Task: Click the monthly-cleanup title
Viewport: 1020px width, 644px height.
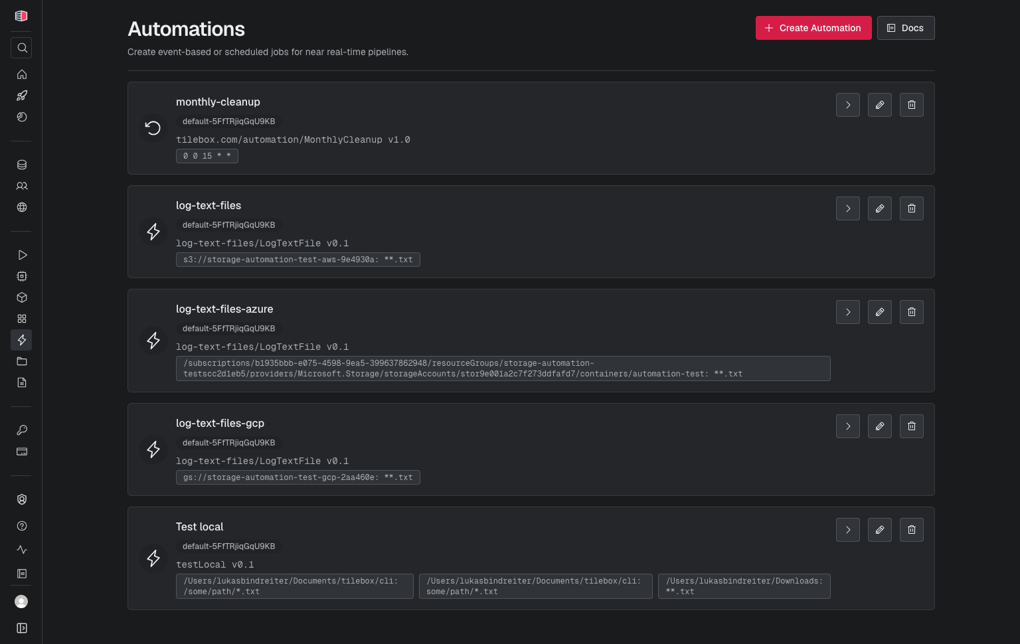Action: (218, 102)
